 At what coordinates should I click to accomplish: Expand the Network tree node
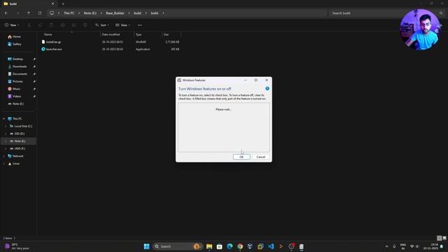pyautogui.click(x=4, y=156)
